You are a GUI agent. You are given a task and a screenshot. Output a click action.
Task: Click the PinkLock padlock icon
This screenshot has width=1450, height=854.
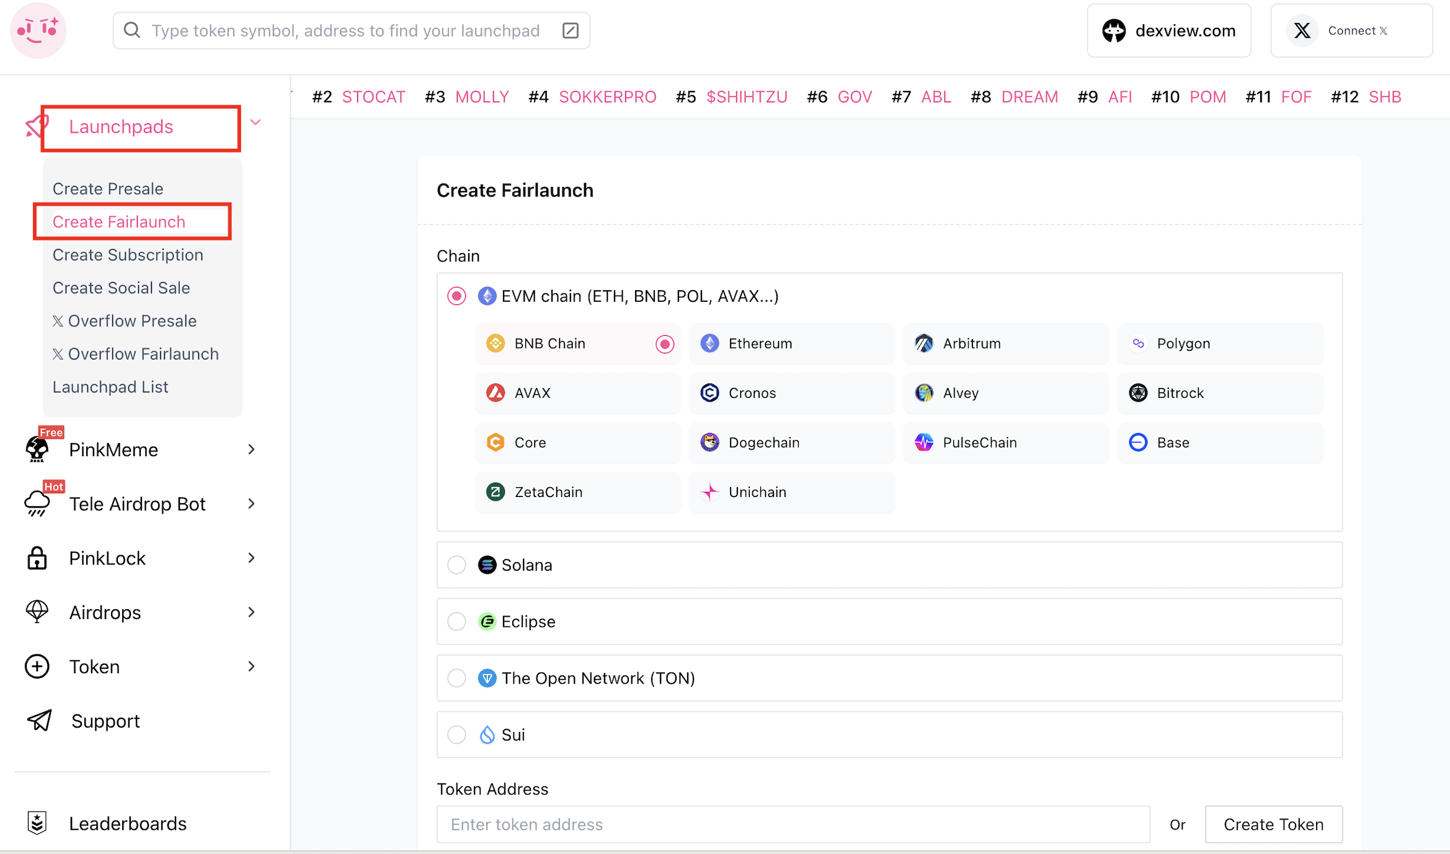[x=37, y=558]
